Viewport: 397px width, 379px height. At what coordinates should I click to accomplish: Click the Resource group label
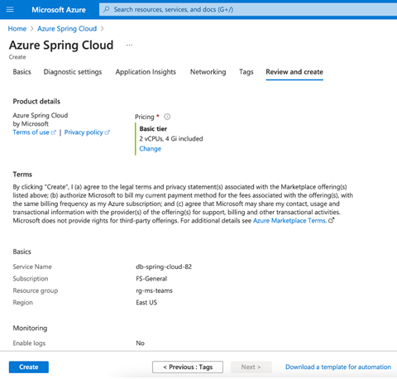click(36, 290)
